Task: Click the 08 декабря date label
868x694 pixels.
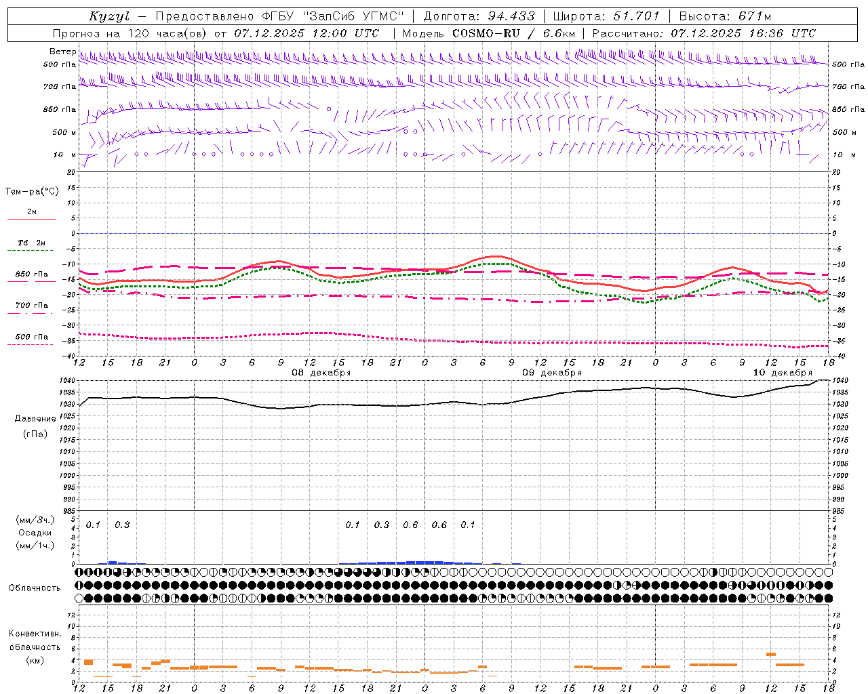Action: coord(321,373)
